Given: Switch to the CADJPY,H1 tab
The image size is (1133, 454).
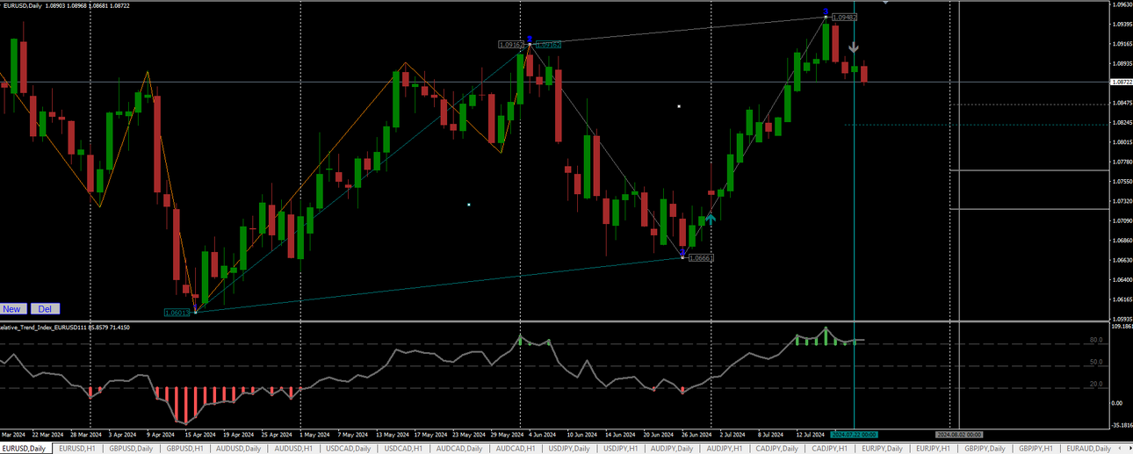Looking at the screenshot, I should tap(830, 449).
